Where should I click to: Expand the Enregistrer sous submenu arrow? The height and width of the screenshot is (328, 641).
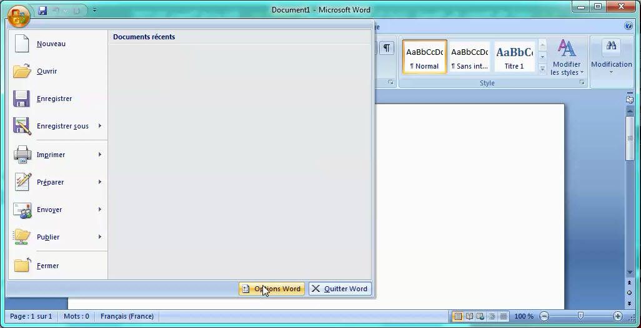pyautogui.click(x=100, y=126)
